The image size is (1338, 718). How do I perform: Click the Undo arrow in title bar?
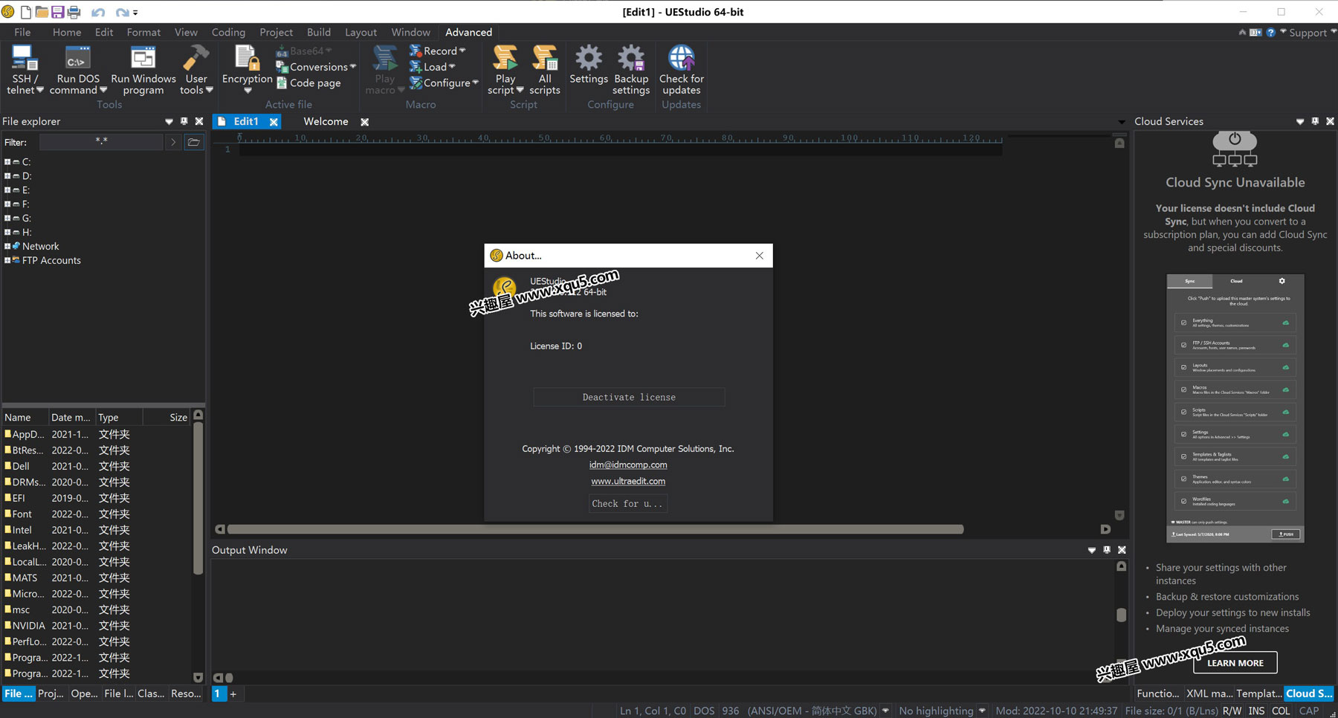click(x=98, y=12)
